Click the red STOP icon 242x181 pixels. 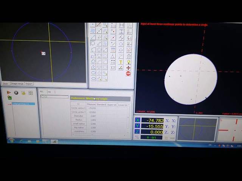128,74
